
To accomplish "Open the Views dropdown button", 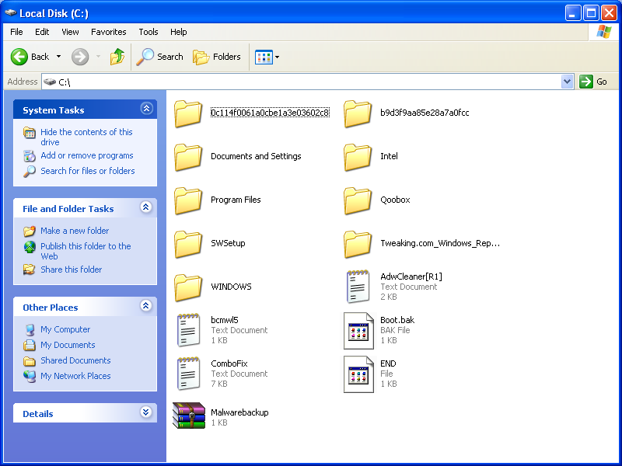I will tap(267, 57).
